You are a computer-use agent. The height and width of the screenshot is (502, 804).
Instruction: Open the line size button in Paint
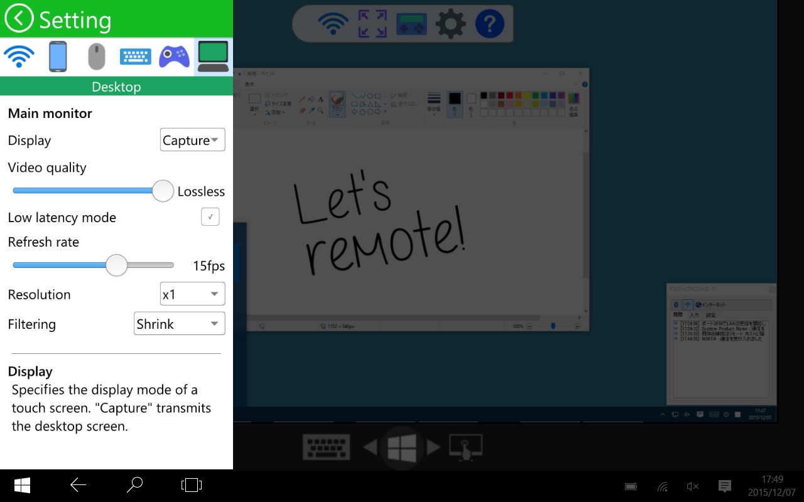[433, 104]
